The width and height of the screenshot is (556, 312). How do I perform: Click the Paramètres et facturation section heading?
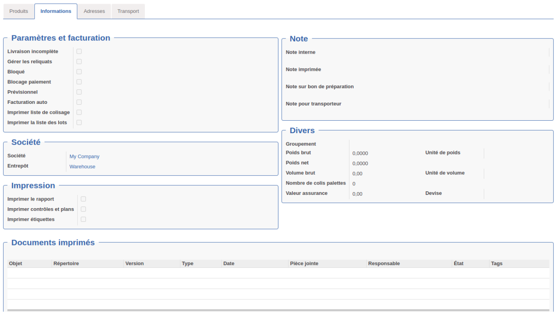click(x=61, y=38)
